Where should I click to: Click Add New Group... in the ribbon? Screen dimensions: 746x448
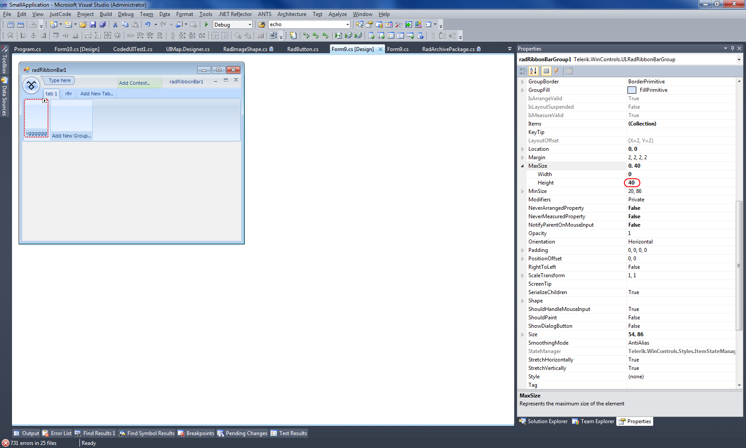coord(71,136)
